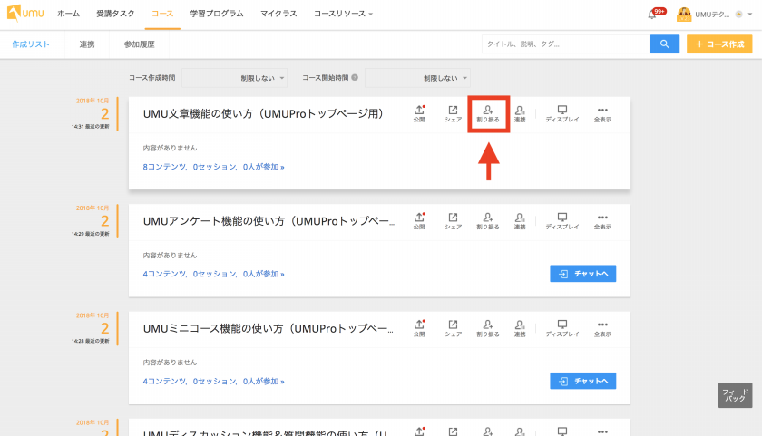
Task: Click the UMU logo
Action: click(x=25, y=13)
